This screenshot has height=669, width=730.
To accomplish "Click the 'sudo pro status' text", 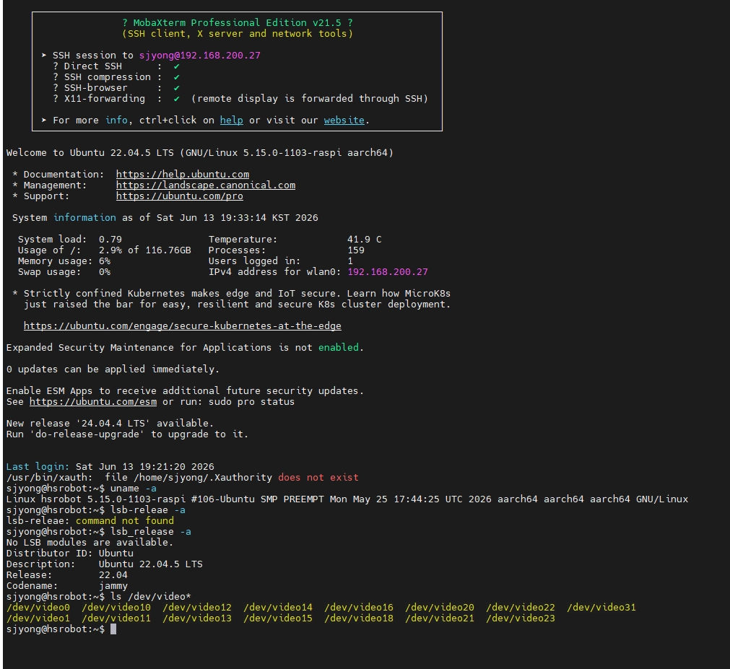I will coord(252,401).
